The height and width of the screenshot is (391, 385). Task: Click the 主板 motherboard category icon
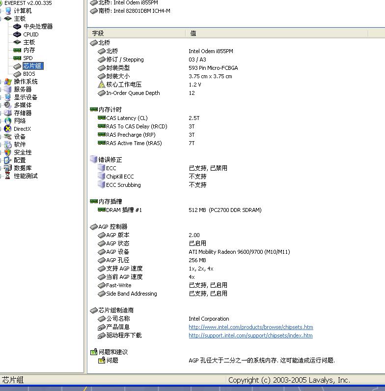pos(8,19)
